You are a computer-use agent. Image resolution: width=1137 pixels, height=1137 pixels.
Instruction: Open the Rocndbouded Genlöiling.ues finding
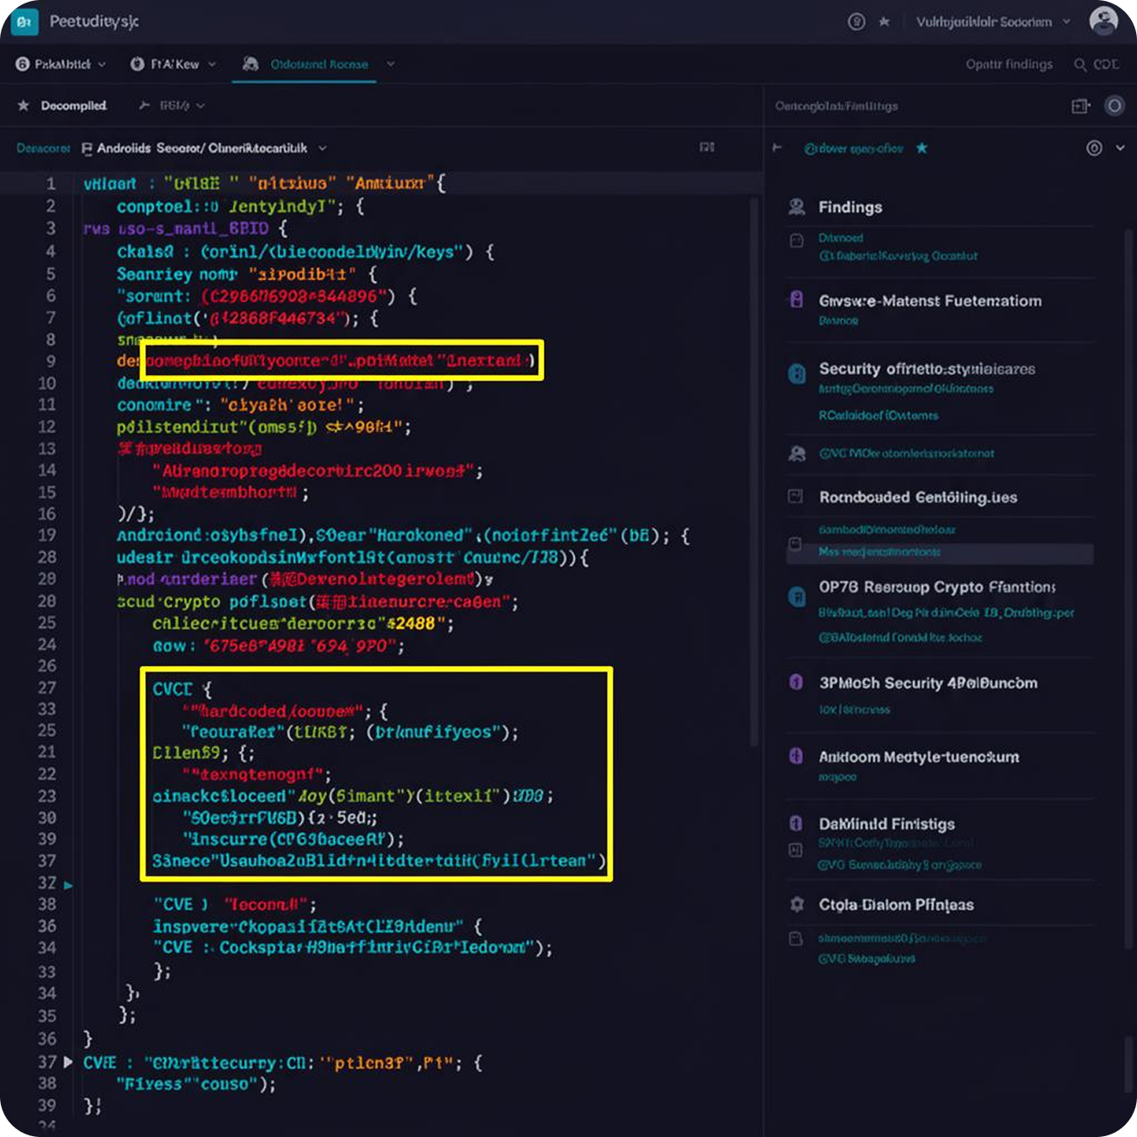[918, 497]
